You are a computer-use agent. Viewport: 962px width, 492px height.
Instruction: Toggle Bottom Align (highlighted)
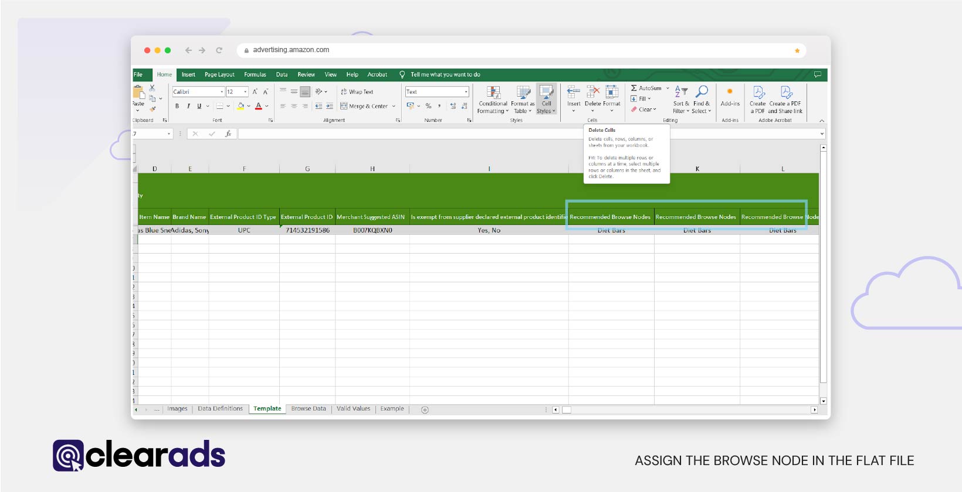pos(305,91)
